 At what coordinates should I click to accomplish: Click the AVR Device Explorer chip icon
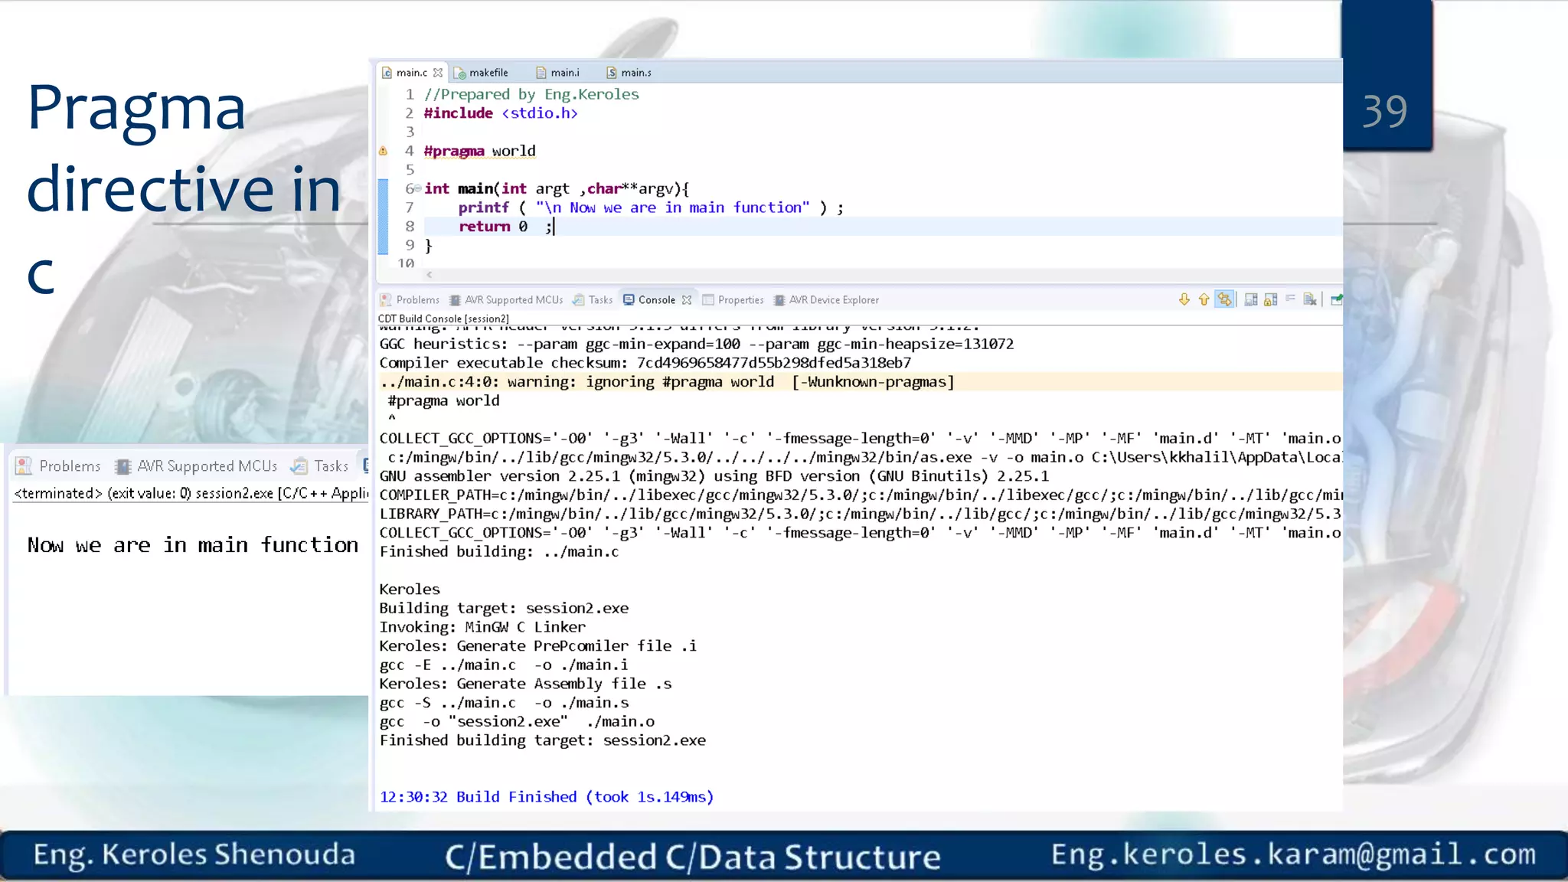(779, 300)
